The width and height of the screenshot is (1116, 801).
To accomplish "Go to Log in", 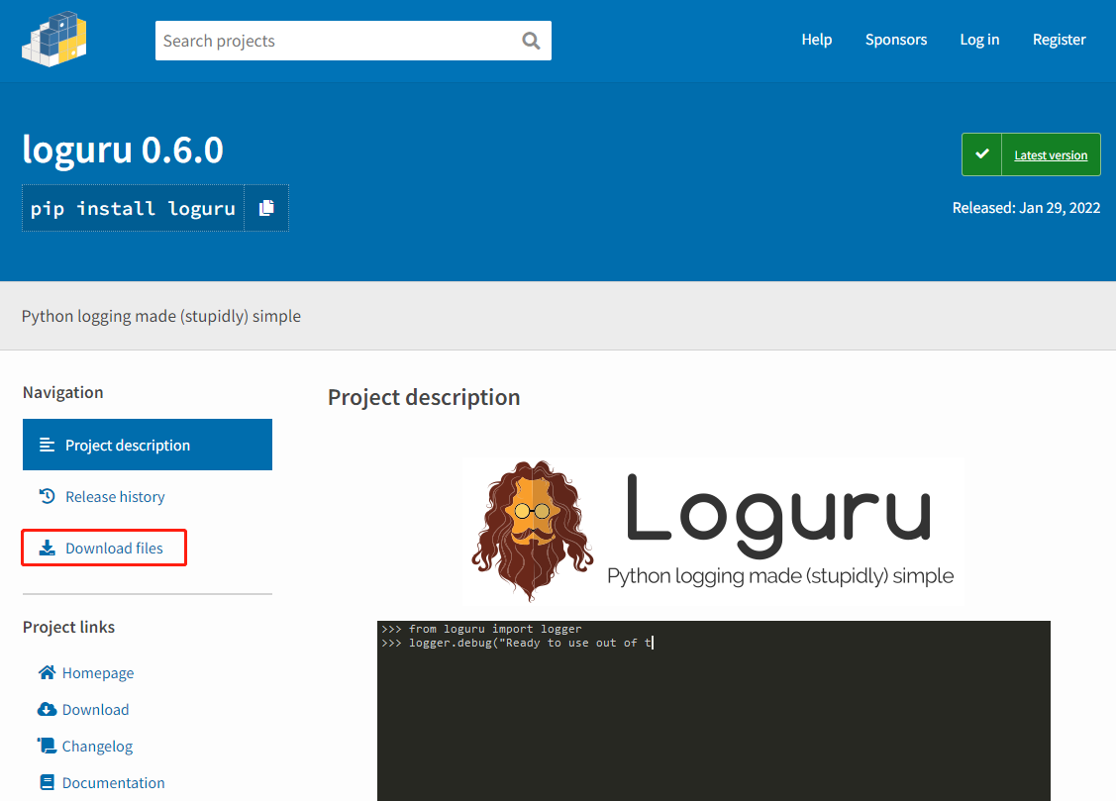I will 979,40.
